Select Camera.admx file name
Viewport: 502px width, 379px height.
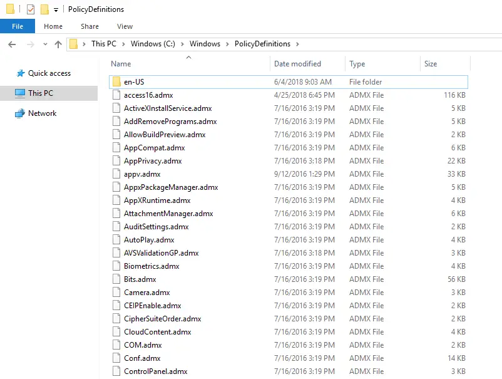[x=147, y=293]
